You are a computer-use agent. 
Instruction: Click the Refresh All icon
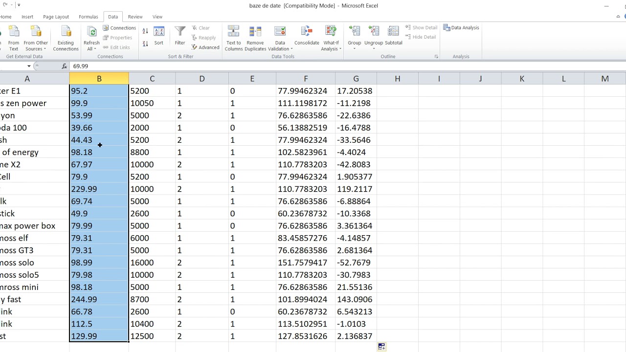(91, 32)
